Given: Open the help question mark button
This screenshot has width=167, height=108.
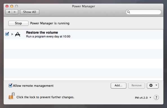Looking at the screenshot, I should click(156, 97).
